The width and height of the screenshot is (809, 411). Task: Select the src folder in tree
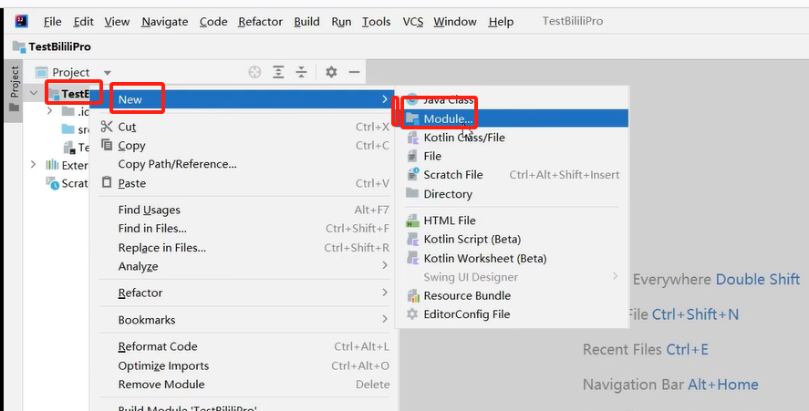(75, 129)
